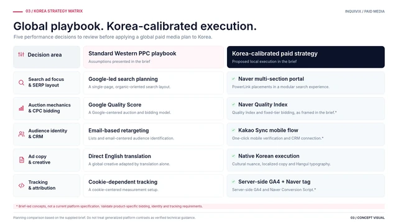Viewport: 398px width, 224px height.
Task: Select 'Direct English translation' title
Action: click(119, 156)
